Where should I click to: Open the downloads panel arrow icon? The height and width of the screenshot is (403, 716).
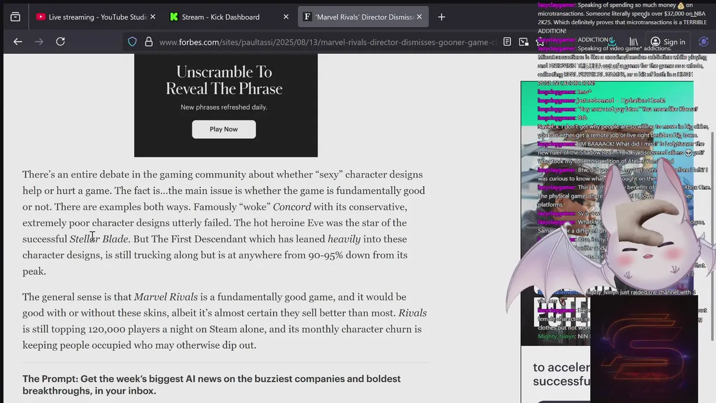(612, 42)
